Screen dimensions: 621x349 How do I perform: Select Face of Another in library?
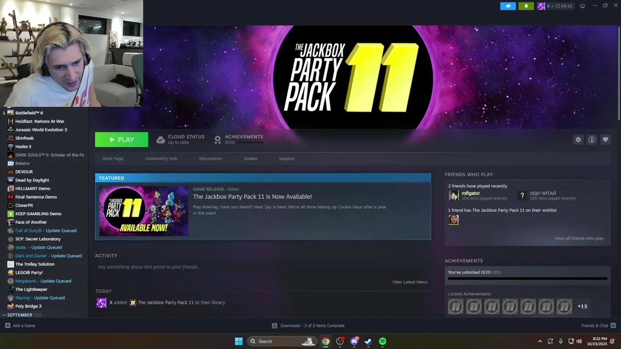tap(31, 222)
